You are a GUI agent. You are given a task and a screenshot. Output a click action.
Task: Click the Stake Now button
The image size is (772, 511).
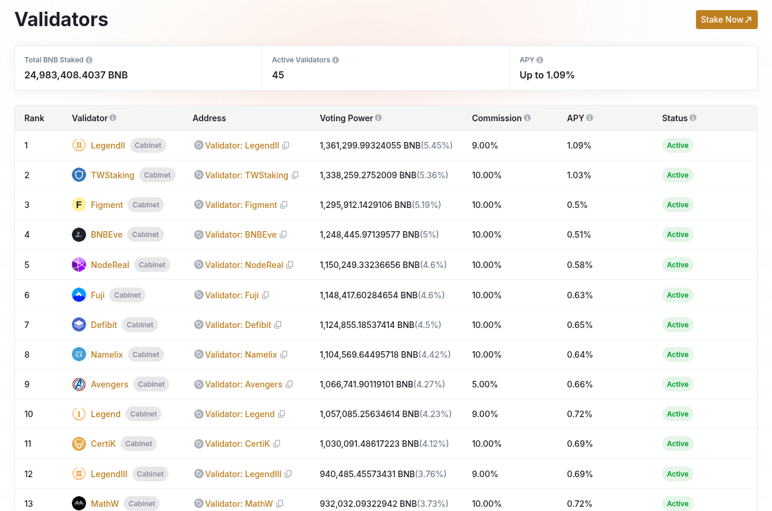point(727,20)
